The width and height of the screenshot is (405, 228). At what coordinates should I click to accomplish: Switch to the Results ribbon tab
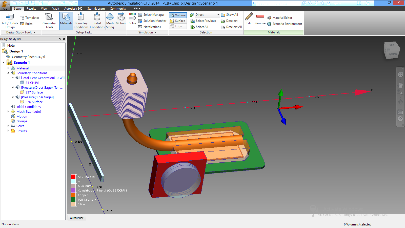point(31,9)
